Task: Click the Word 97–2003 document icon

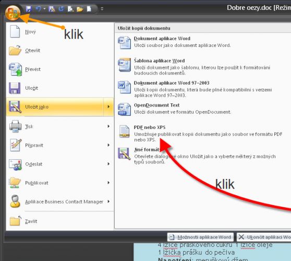Action: tap(124, 87)
